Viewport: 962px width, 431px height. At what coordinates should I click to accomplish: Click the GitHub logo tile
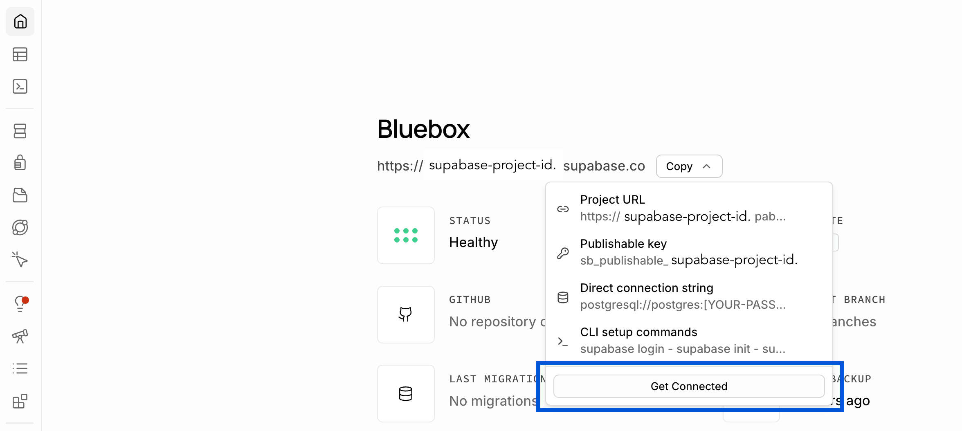pyautogui.click(x=406, y=314)
